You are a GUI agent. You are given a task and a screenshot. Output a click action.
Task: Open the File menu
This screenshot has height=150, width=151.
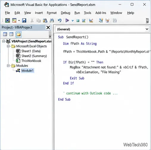pos(7,13)
